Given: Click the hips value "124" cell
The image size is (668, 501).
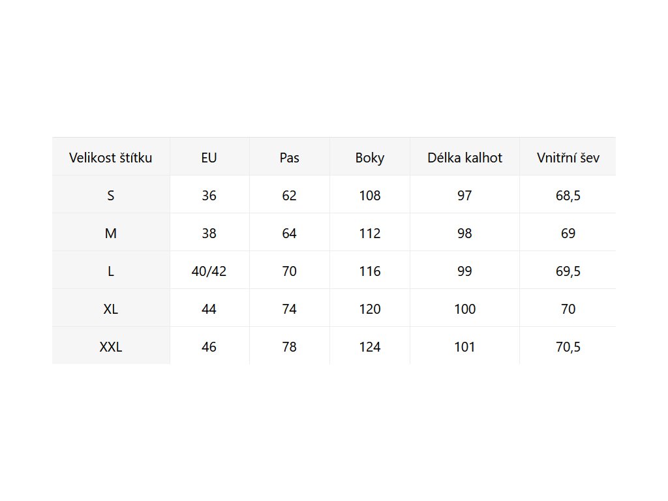Looking at the screenshot, I should point(370,347).
